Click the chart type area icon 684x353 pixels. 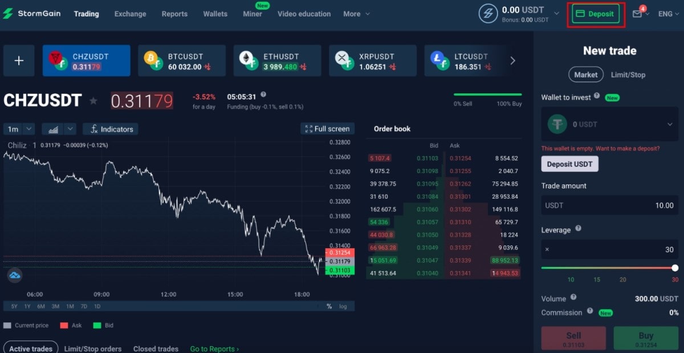point(53,129)
